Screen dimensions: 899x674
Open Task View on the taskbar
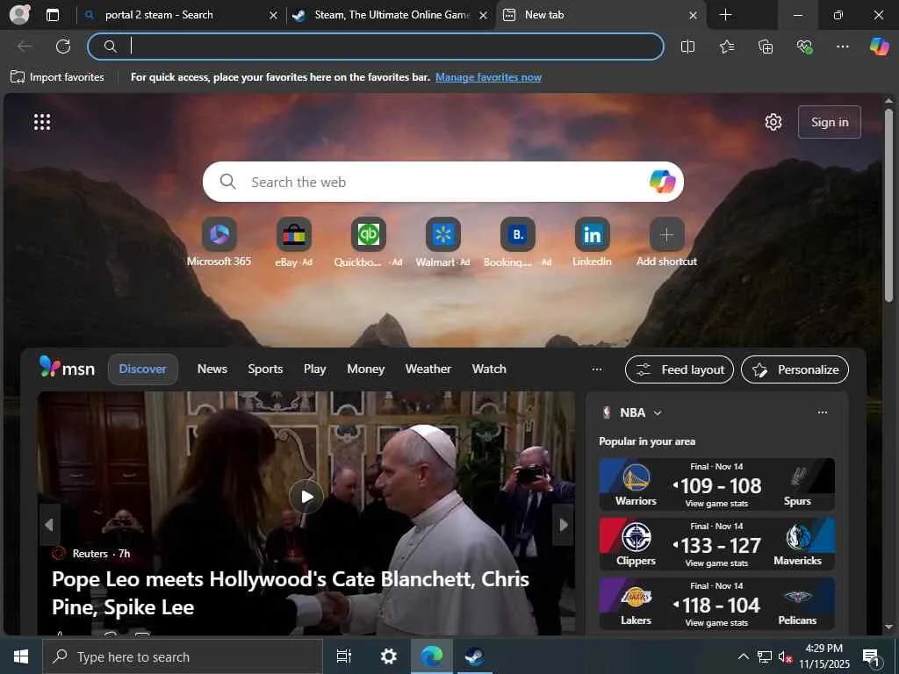tap(344, 656)
